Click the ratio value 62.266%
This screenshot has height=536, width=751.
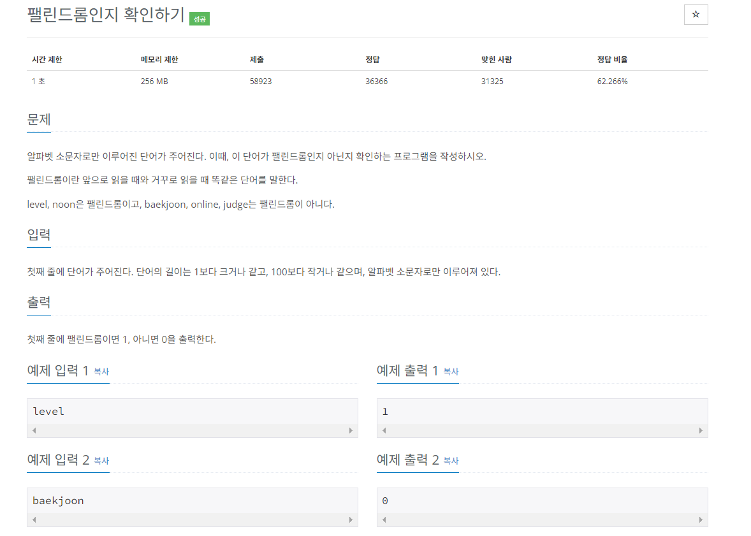tap(612, 82)
